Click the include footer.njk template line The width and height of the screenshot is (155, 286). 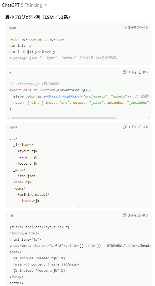click(39, 270)
